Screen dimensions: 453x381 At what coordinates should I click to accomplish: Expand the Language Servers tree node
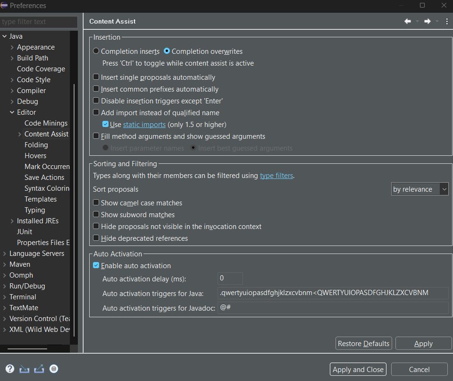[4, 254]
